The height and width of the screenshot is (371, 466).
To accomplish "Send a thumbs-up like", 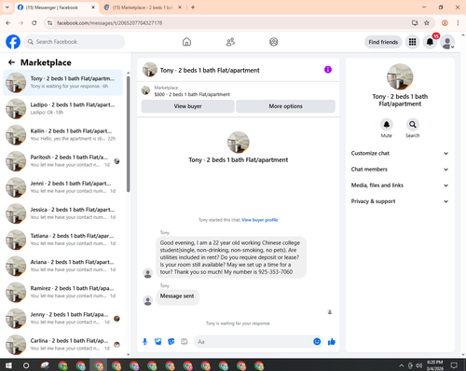I will [x=332, y=342].
